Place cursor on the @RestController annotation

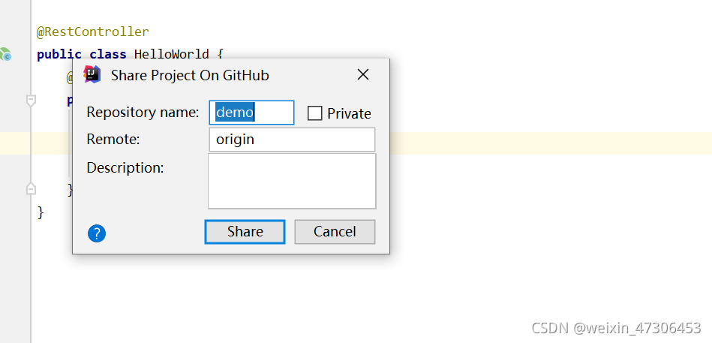pyautogui.click(x=92, y=32)
